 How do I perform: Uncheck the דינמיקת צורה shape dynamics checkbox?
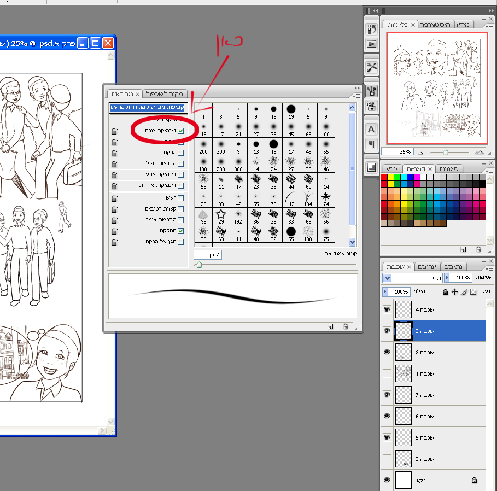180,131
